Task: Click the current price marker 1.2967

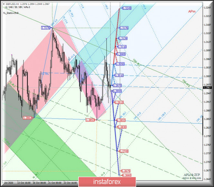Action: [208, 88]
